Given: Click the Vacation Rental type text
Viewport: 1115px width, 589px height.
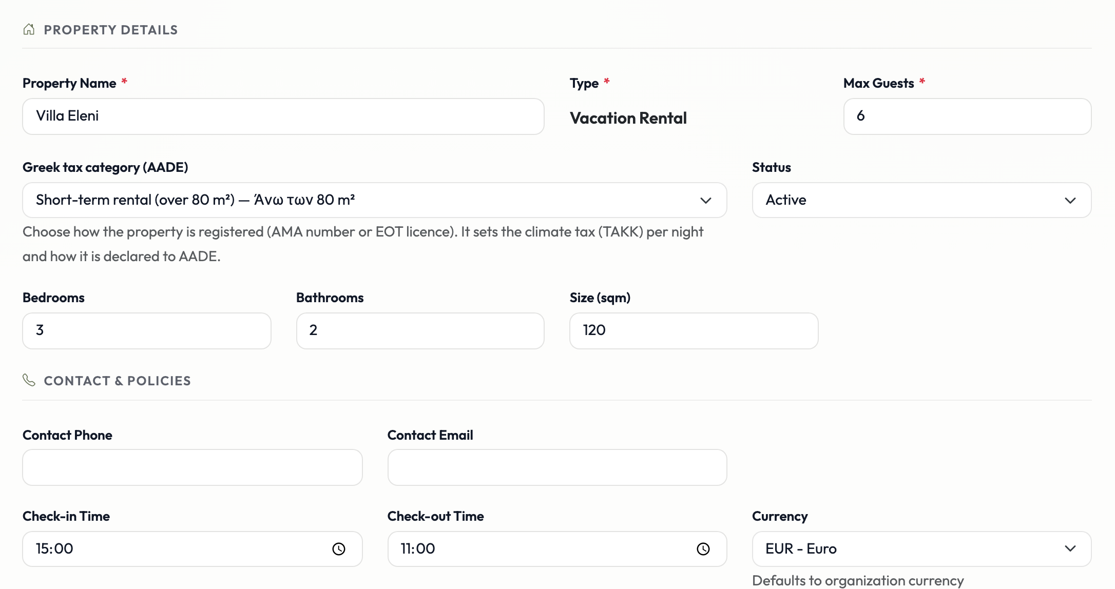Looking at the screenshot, I should 628,118.
